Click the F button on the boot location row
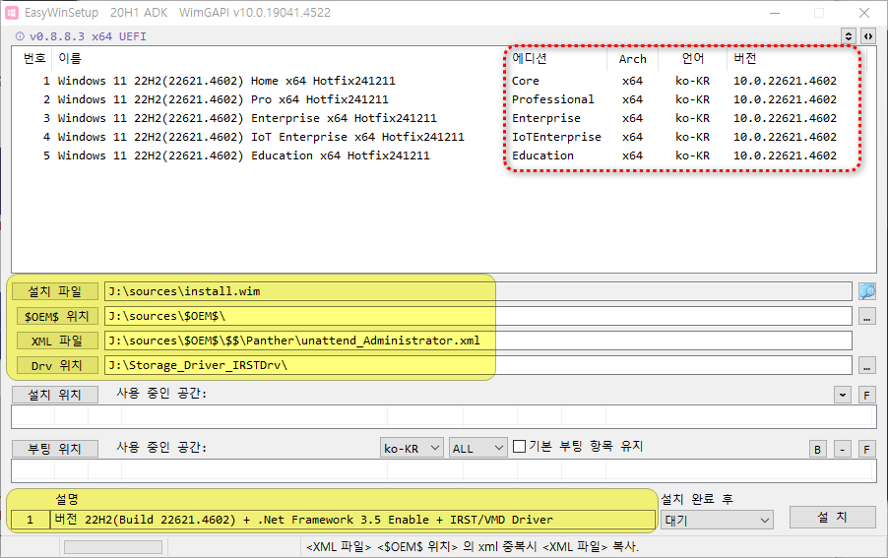This screenshot has width=888, height=558. [867, 450]
